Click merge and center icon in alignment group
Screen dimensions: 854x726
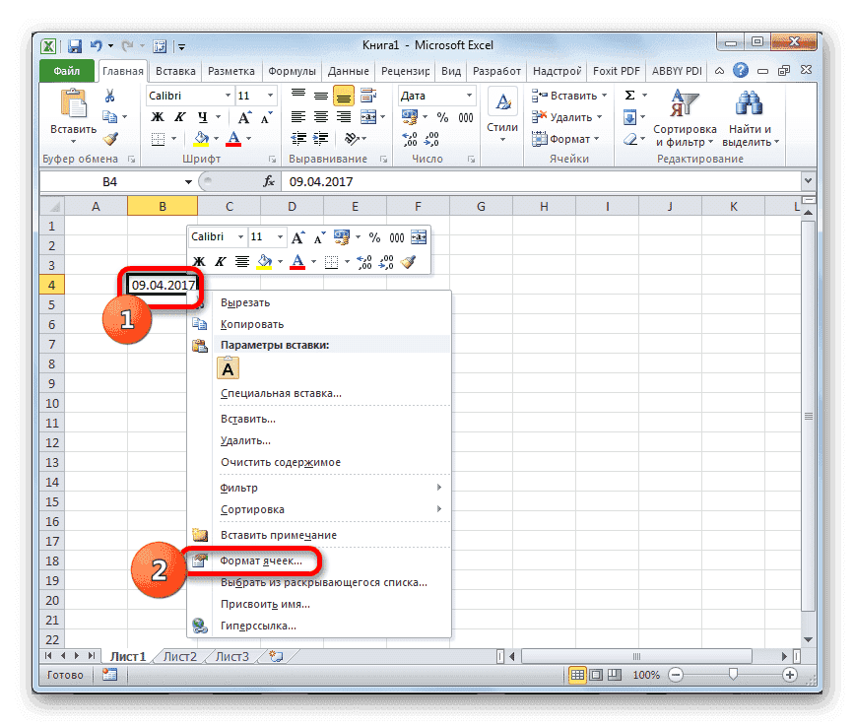367,117
